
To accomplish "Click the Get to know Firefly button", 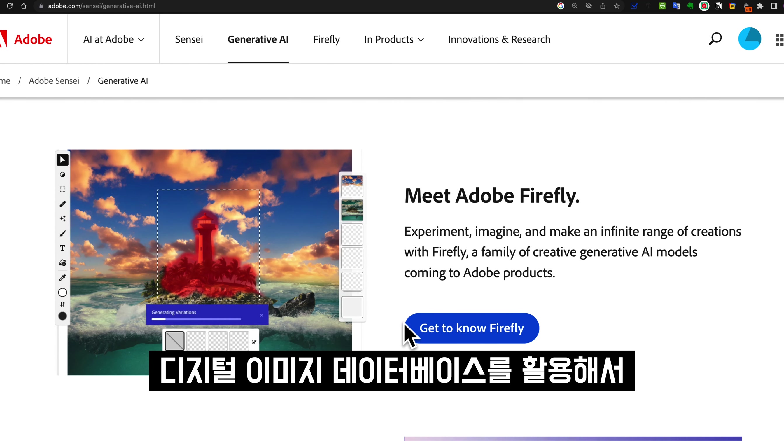I will coord(472,328).
